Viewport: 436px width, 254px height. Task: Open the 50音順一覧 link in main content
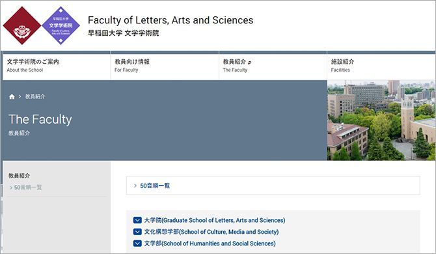(155, 186)
